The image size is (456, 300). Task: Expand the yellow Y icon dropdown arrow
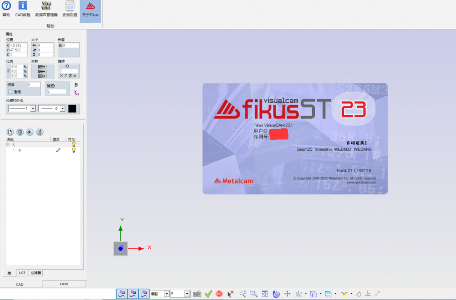(351, 294)
